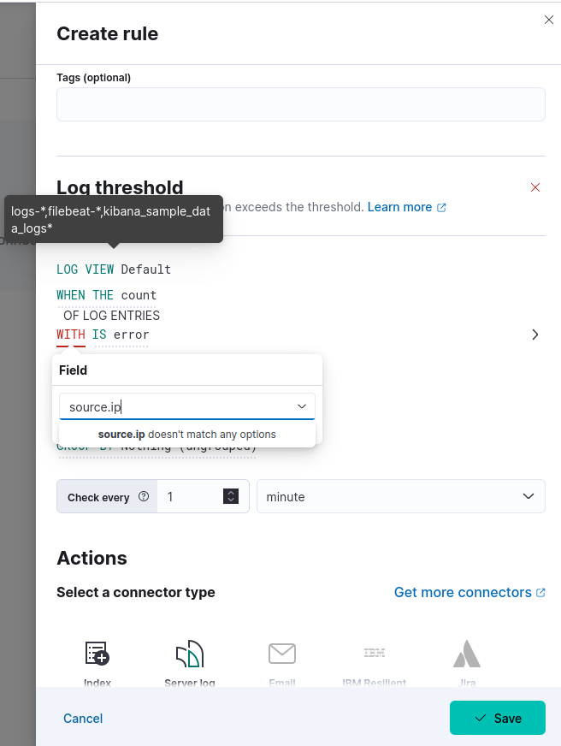
Task: Close the Create rule flyout
Action: tap(549, 20)
